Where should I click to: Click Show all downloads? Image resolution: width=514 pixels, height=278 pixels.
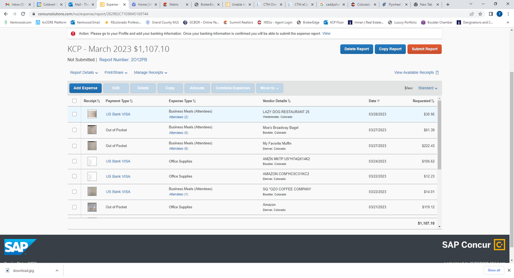(x=493, y=270)
